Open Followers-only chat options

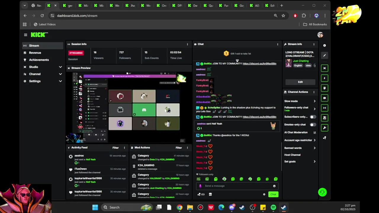(300, 109)
